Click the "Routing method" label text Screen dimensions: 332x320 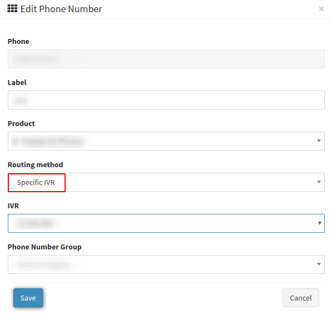point(36,165)
